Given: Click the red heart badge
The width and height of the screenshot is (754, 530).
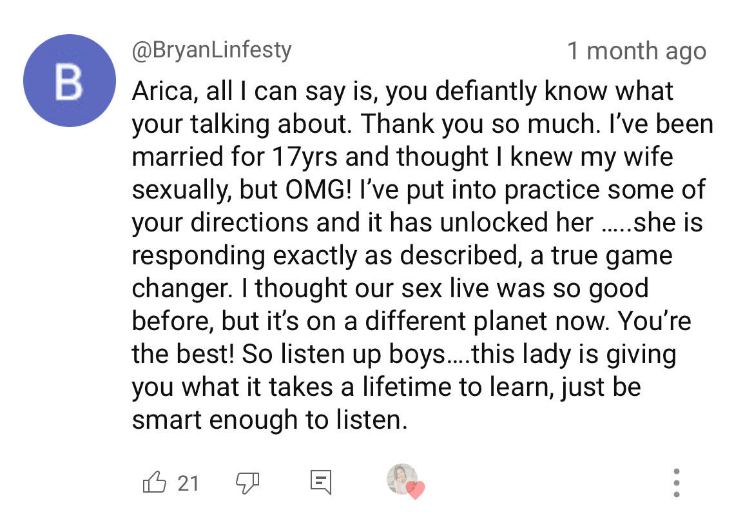Looking at the screenshot, I should point(416,490).
